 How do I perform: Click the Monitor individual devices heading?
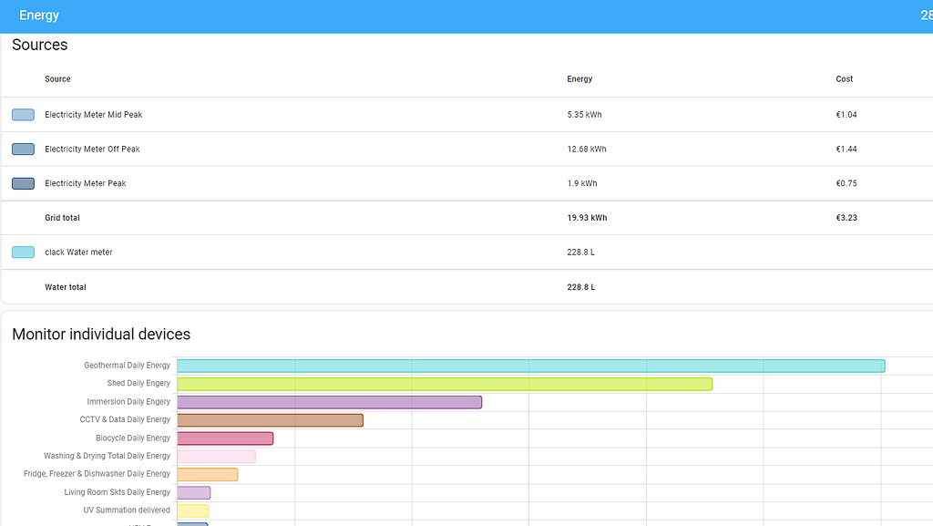101,335
